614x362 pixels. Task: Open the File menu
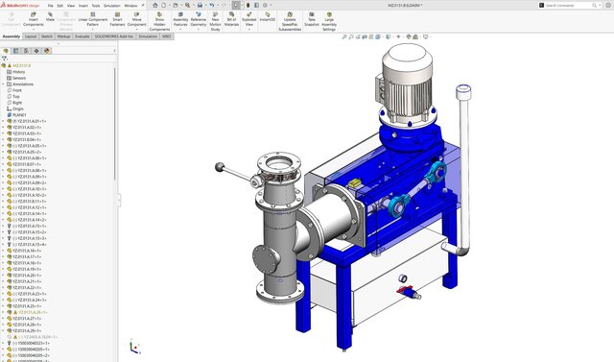coord(51,6)
